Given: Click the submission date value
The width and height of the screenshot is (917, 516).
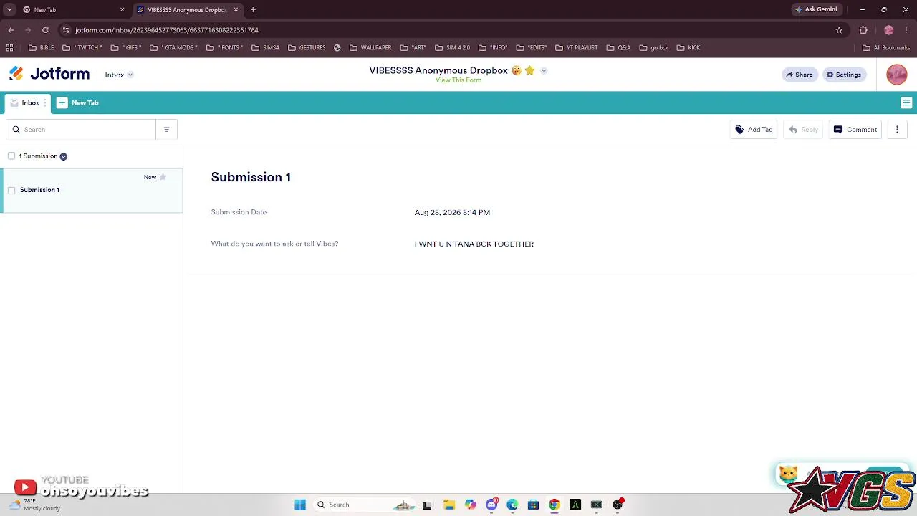Looking at the screenshot, I should 452,213.
